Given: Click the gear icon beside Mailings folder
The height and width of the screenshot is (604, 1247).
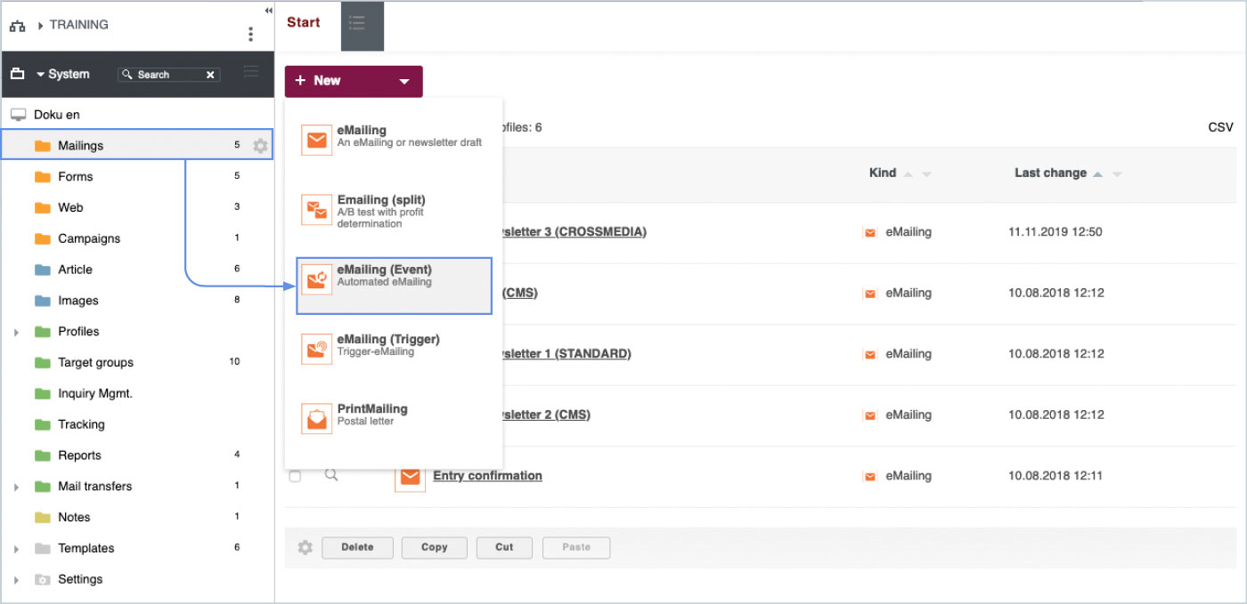Looking at the screenshot, I should (260, 146).
